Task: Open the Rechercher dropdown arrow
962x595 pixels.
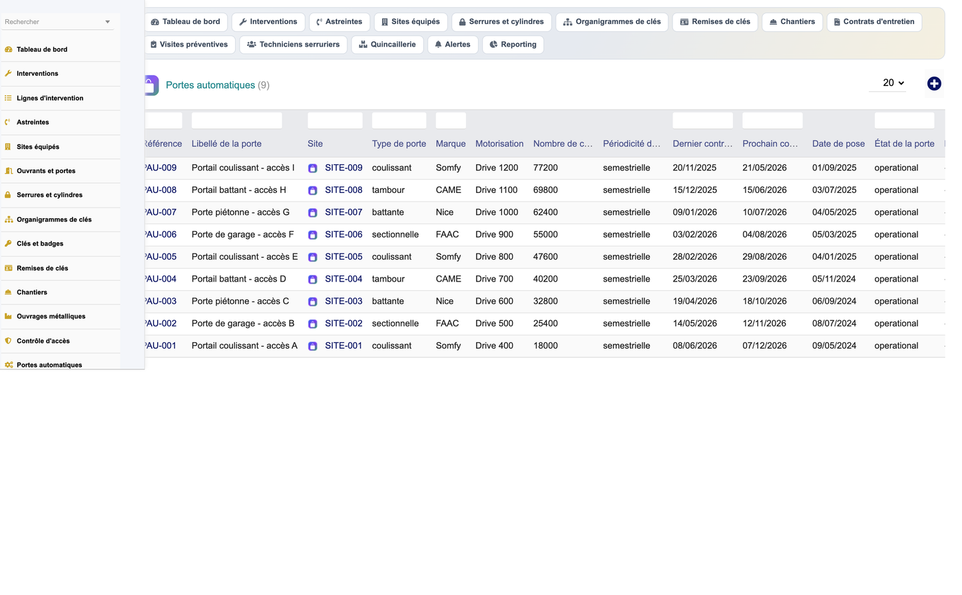Action: tap(107, 22)
